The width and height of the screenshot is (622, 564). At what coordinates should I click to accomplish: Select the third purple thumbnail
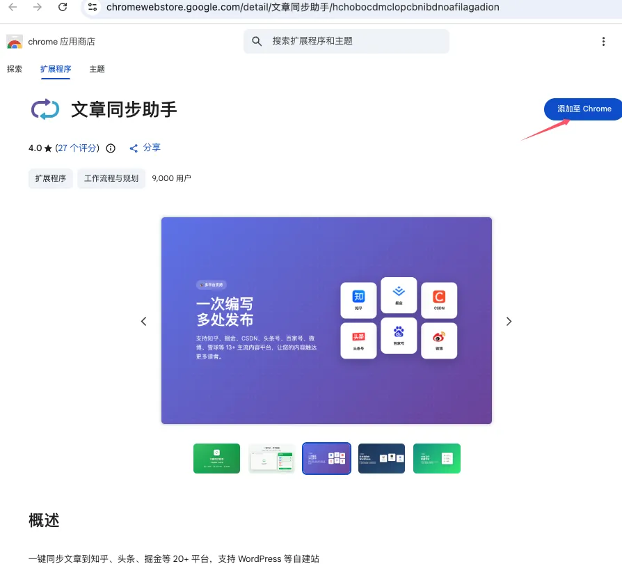click(326, 458)
